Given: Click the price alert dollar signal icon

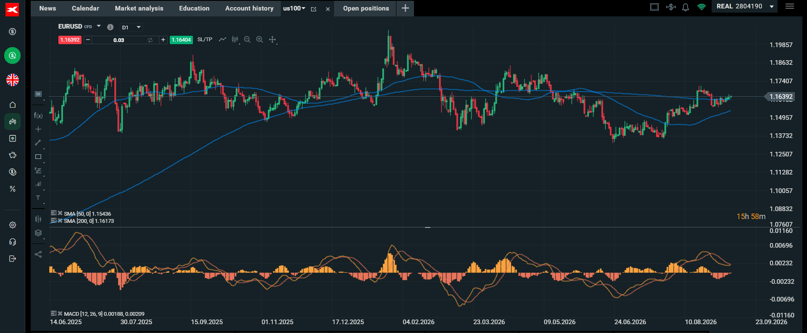Looking at the screenshot, I should tap(671, 7).
